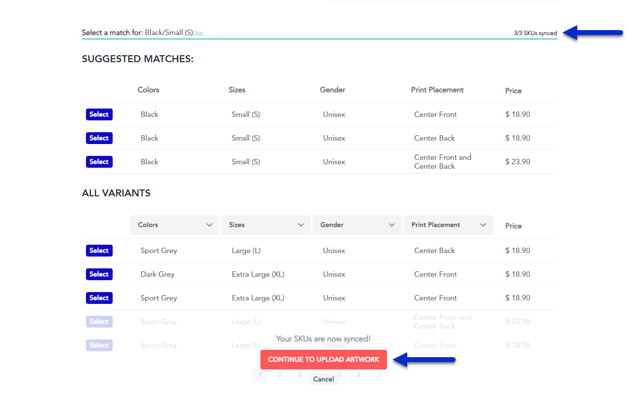636x406 pixels.
Task: Click the next page chevron arrow
Action: point(379,375)
